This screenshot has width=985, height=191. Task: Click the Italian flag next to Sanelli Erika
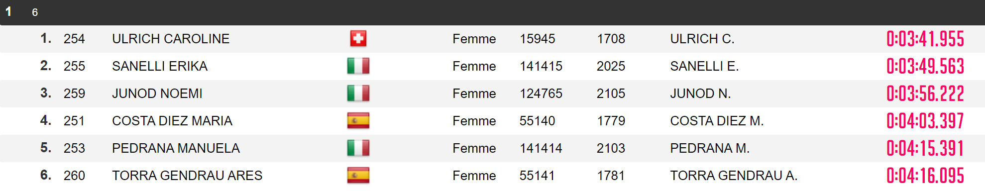(358, 66)
